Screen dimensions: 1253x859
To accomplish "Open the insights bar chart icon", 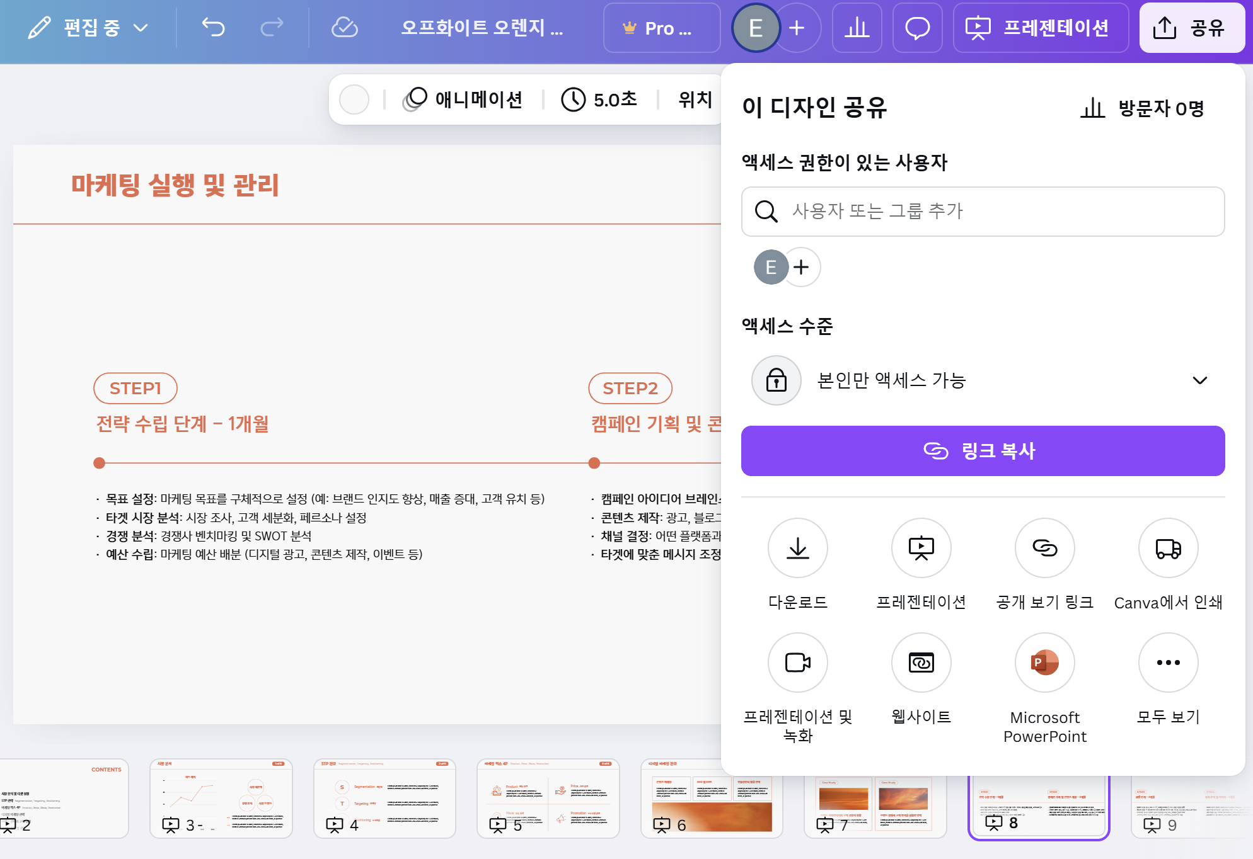I will tap(857, 28).
